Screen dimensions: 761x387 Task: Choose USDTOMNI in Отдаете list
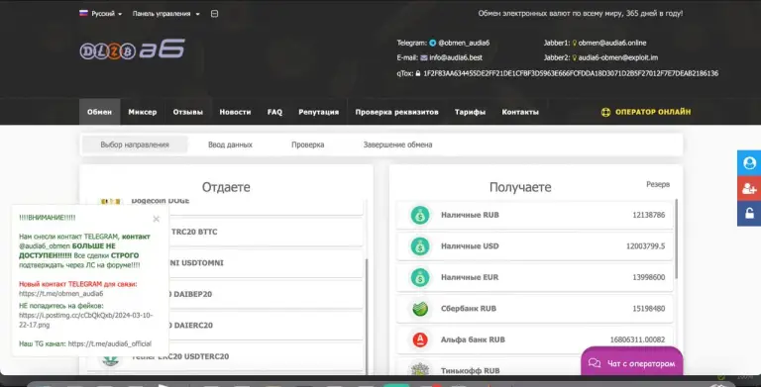pyautogui.click(x=266, y=263)
